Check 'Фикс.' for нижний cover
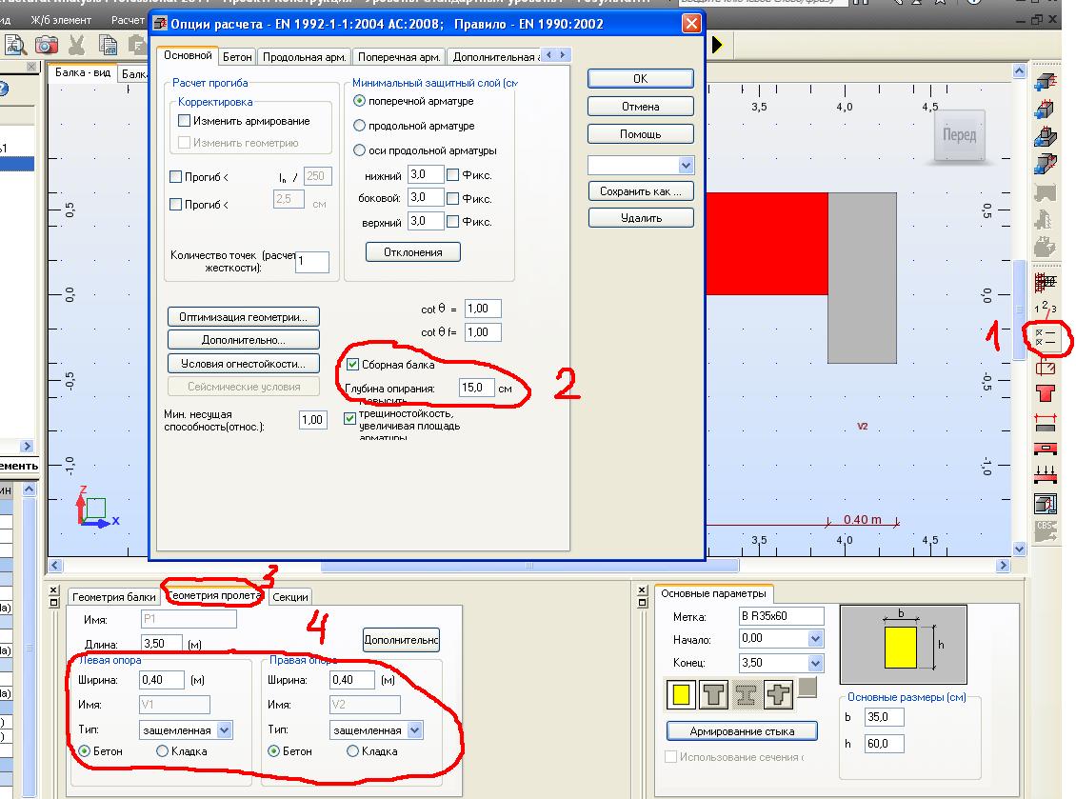 pos(453,175)
